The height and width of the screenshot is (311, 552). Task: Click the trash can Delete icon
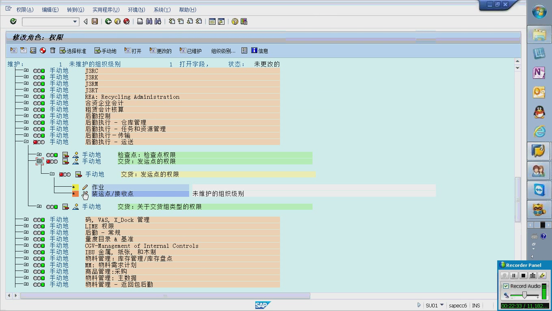click(53, 51)
